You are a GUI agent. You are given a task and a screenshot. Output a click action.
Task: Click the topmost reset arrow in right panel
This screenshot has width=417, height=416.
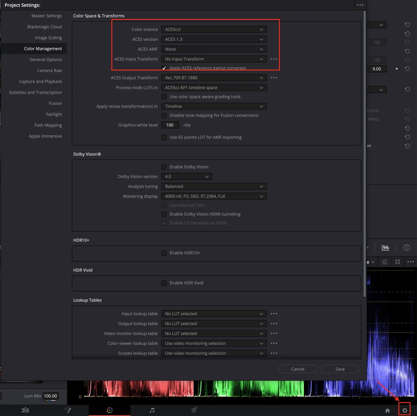click(x=407, y=25)
